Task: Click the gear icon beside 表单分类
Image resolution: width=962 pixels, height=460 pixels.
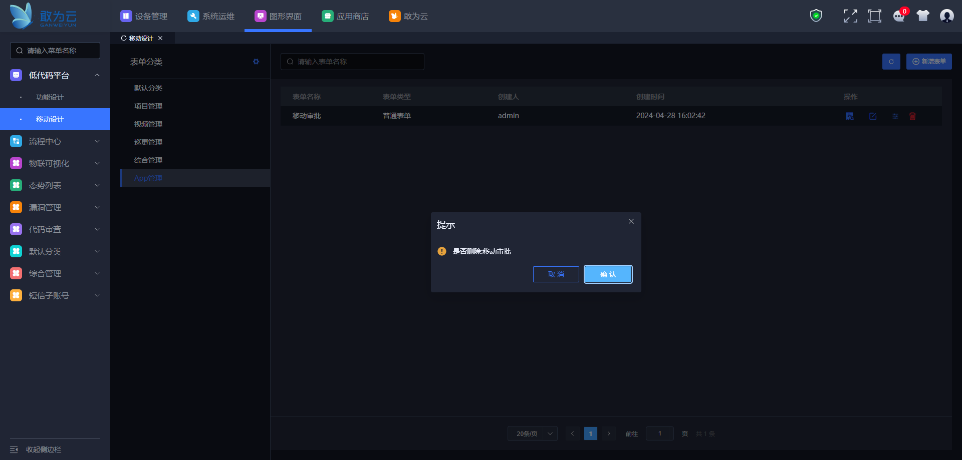Action: pyautogui.click(x=256, y=62)
